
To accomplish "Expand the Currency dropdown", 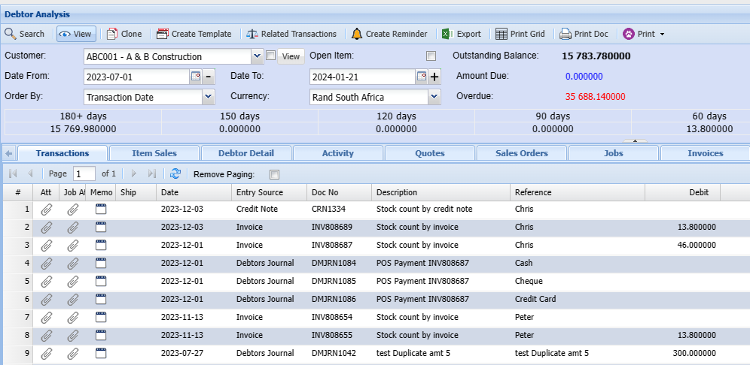I will click(x=434, y=97).
